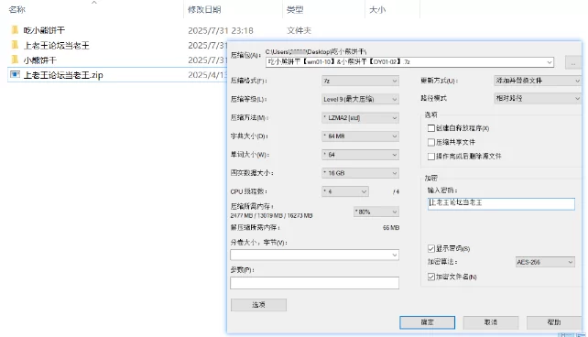Expand the archive name dropdown arrow
The width and height of the screenshot is (588, 337).
tap(550, 62)
